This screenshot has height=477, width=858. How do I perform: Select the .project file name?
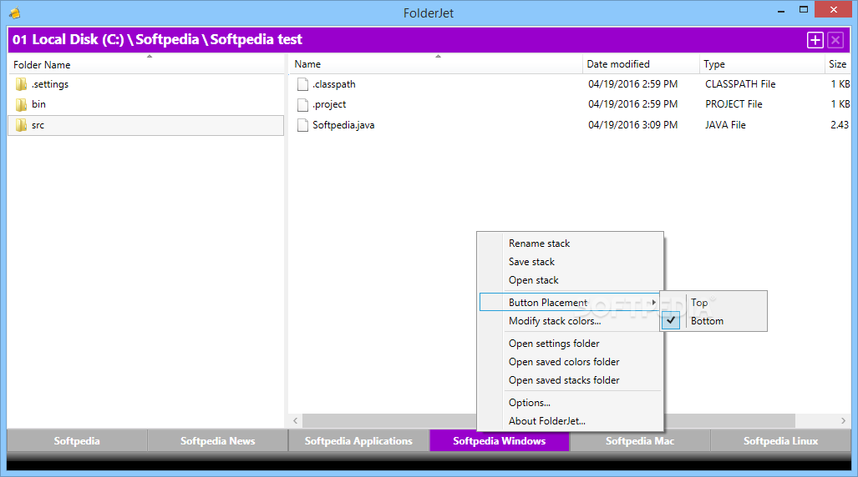(329, 104)
